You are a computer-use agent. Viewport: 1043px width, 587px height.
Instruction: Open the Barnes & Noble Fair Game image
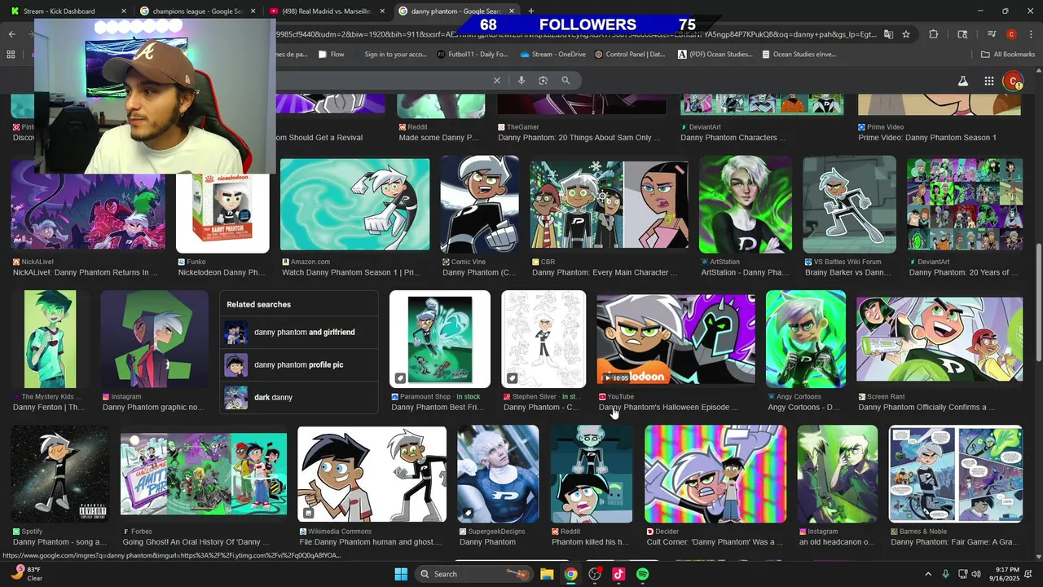pos(955,474)
